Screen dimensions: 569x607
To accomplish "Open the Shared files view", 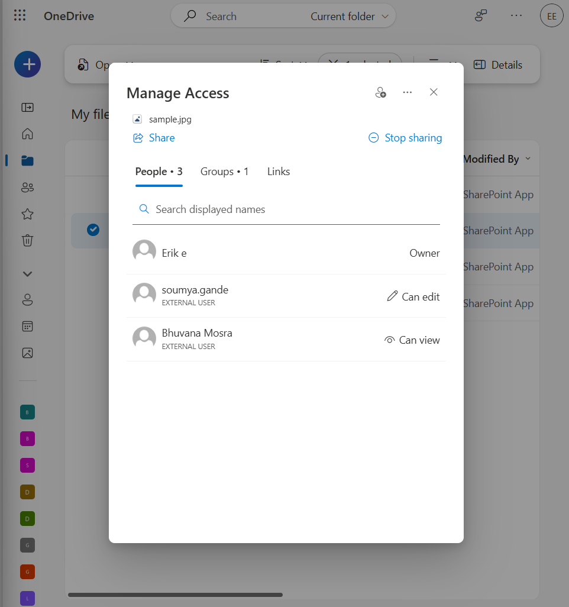I will [27, 187].
